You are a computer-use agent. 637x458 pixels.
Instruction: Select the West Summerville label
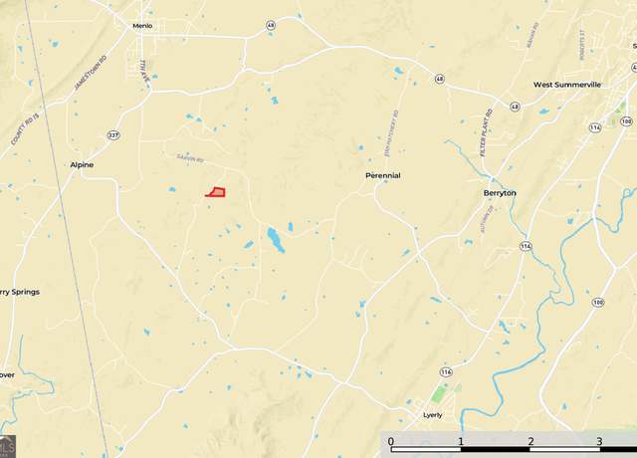coord(567,85)
